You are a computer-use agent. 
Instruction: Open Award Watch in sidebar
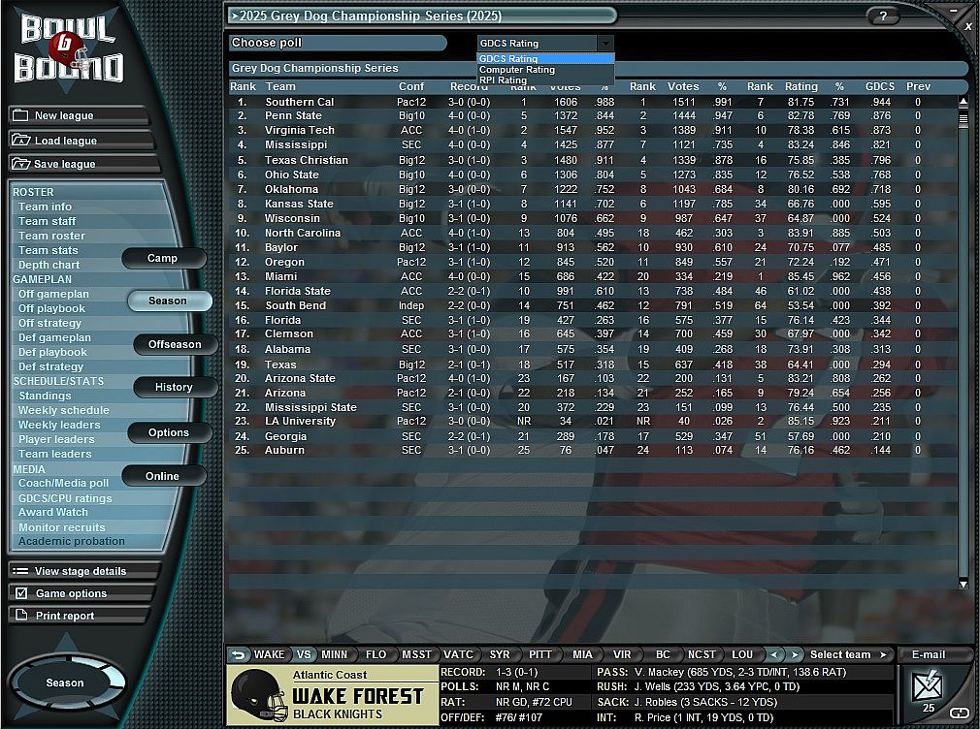[x=53, y=512]
